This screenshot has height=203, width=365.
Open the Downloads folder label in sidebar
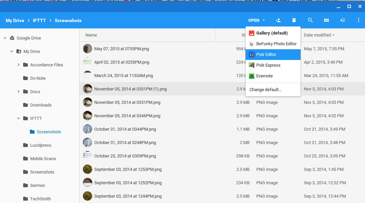pyautogui.click(x=41, y=105)
